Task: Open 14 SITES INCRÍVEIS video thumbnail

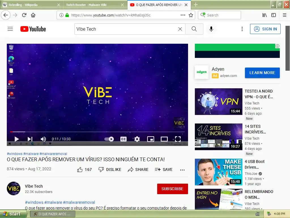Action: point(218,137)
